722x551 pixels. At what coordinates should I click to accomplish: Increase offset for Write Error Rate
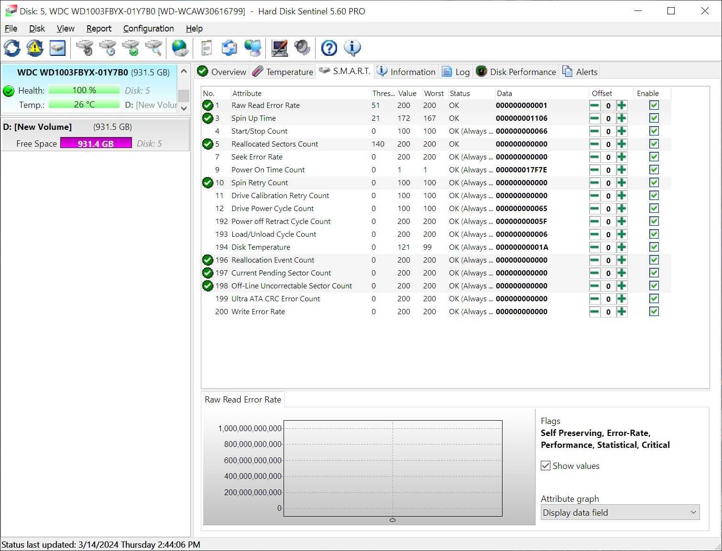[622, 312]
